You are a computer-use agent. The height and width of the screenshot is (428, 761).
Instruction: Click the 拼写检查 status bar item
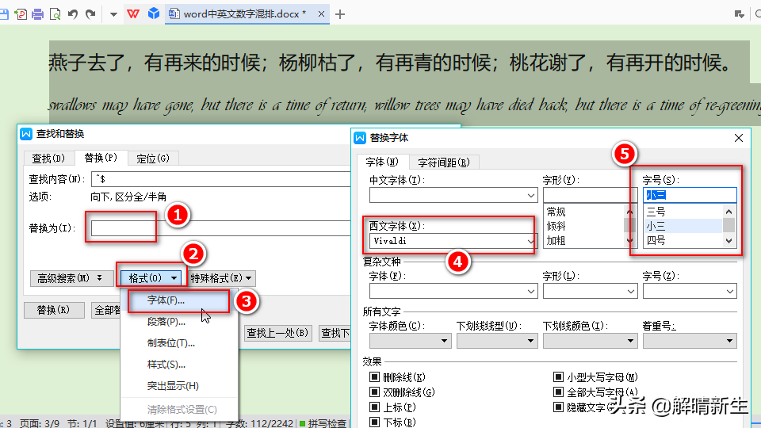pyautogui.click(x=323, y=423)
